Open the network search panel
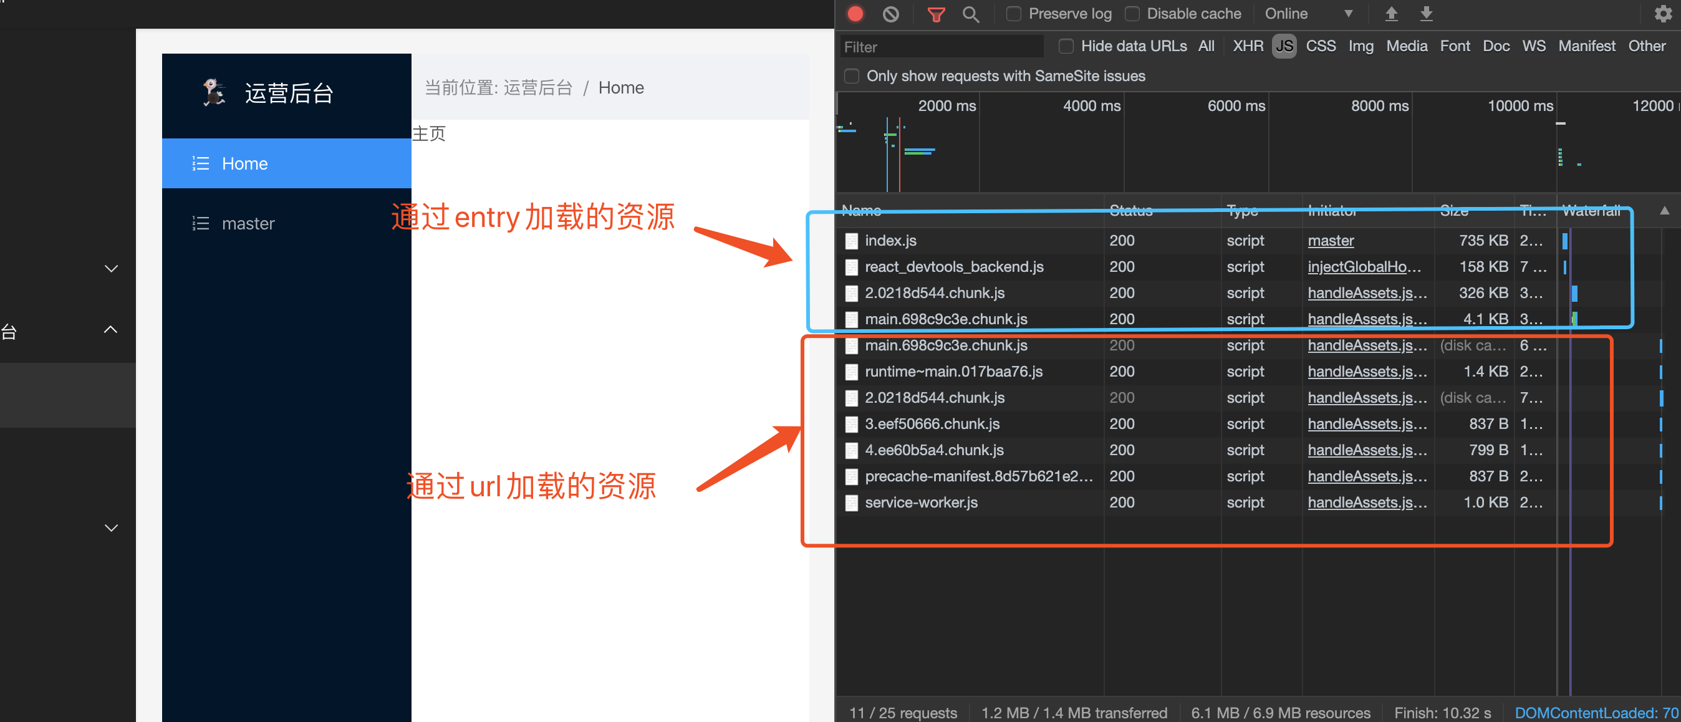Viewport: 1681px width, 722px height. tap(971, 13)
